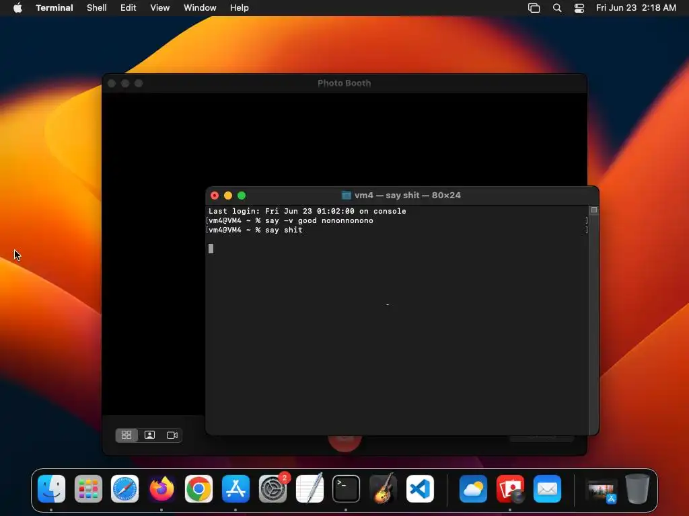Image resolution: width=689 pixels, height=516 pixels.
Task: Zoom the Terminal window with green button
Action: 242,196
